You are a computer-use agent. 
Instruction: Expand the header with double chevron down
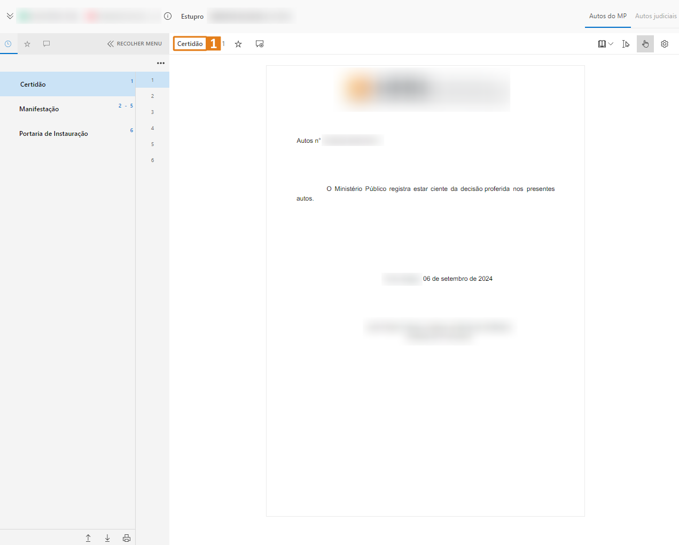(x=10, y=16)
